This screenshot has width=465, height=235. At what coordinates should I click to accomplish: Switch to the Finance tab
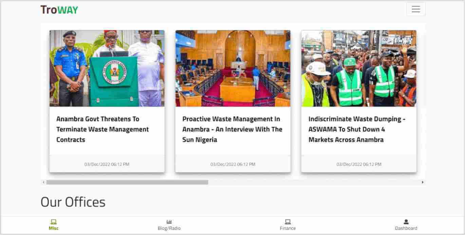pyautogui.click(x=287, y=229)
